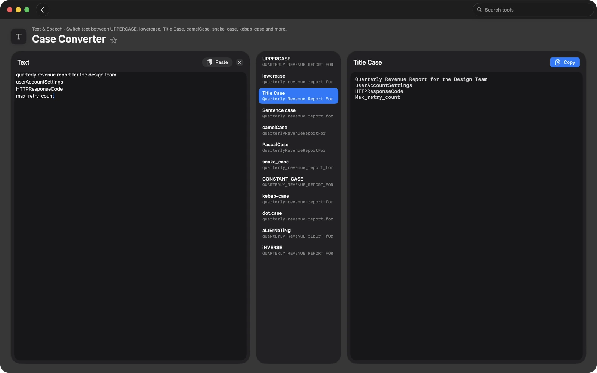
Task: Click input line 'quarterly revenue report for the design team'
Action: pyautogui.click(x=66, y=75)
